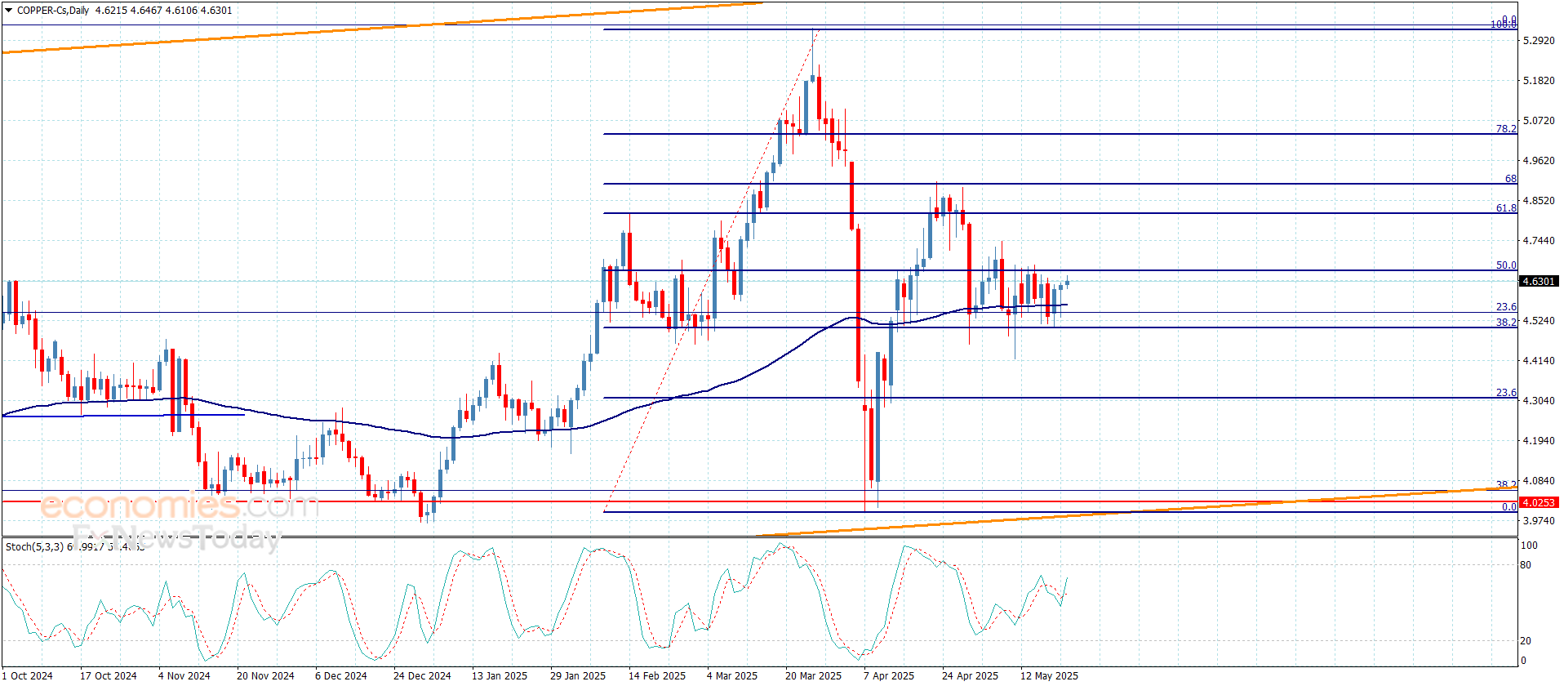Select the 50.0 Fibonacci level label
The height and width of the screenshot is (686, 1564).
click(1505, 265)
